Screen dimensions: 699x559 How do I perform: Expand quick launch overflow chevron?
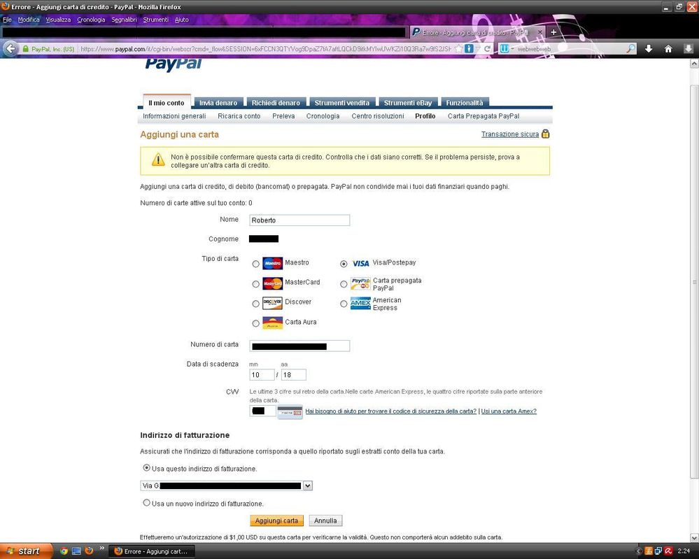[102, 549]
